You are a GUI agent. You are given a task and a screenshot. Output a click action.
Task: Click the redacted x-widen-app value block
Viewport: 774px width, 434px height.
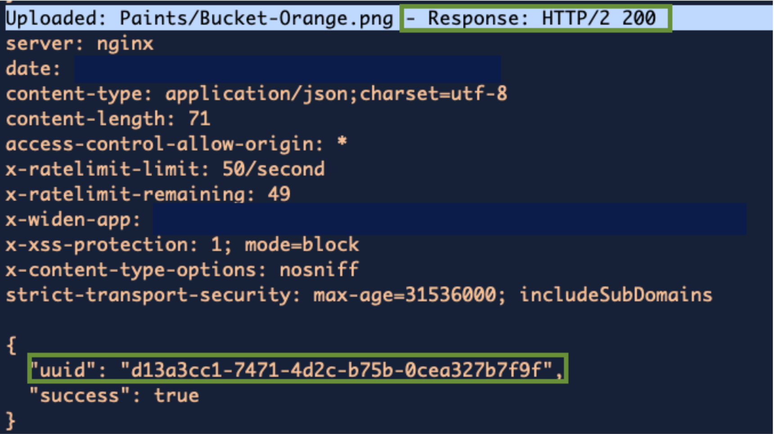[x=449, y=219]
